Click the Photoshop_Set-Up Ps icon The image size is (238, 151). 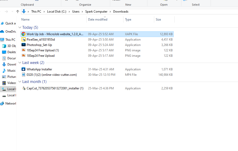tap(24, 45)
